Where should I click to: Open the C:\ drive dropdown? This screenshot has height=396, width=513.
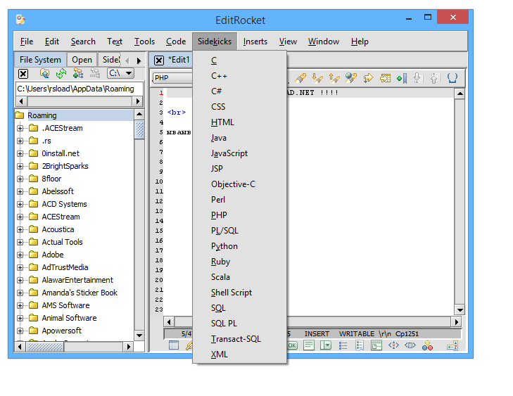(x=120, y=73)
